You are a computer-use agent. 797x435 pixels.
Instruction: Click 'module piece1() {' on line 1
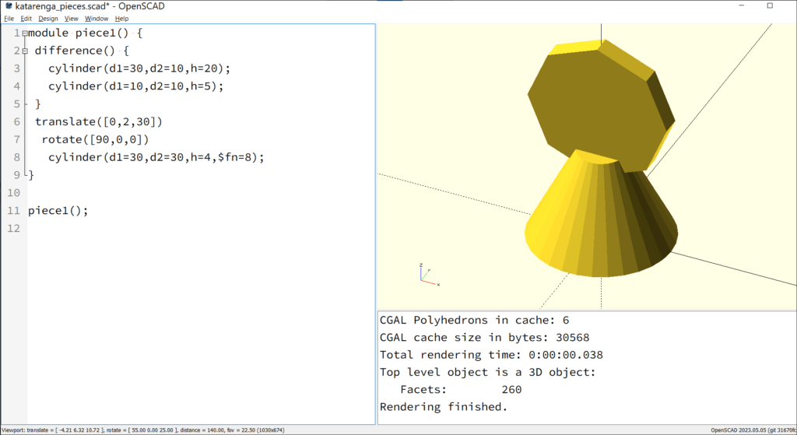86,33
